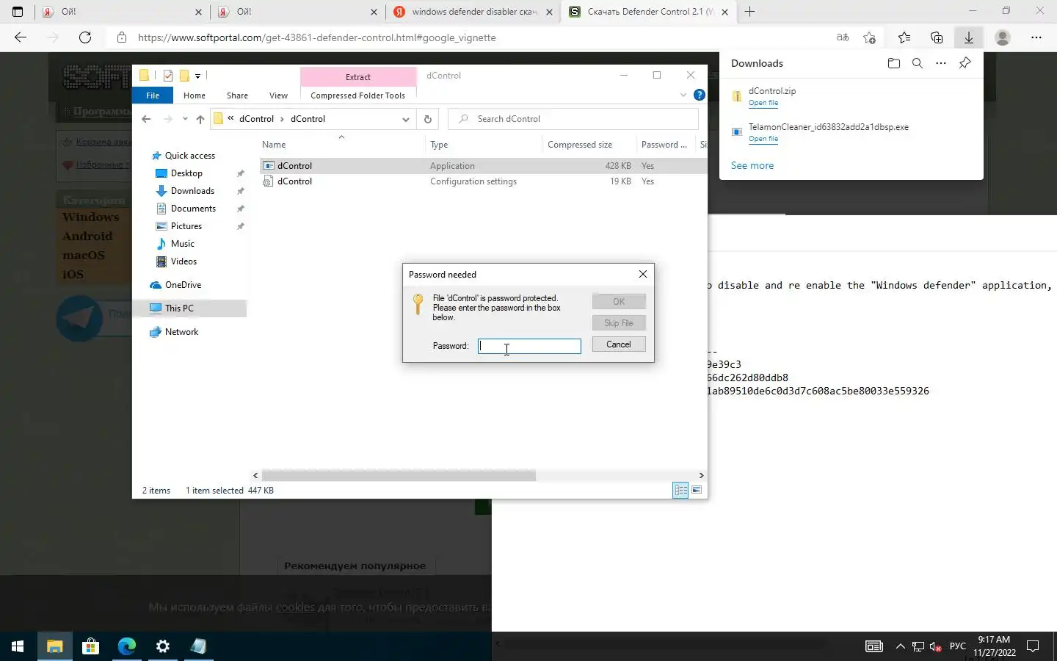
Task: Open Explorer help question mark icon
Action: tap(699, 95)
